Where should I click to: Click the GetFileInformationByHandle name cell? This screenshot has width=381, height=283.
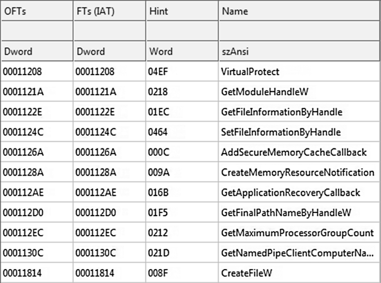coord(281,112)
